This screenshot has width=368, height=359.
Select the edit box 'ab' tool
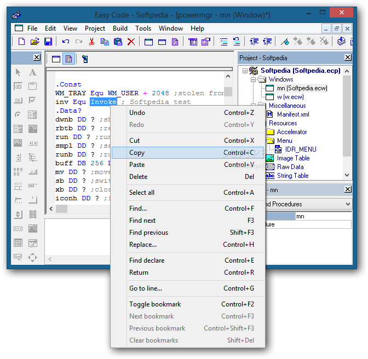point(18,86)
